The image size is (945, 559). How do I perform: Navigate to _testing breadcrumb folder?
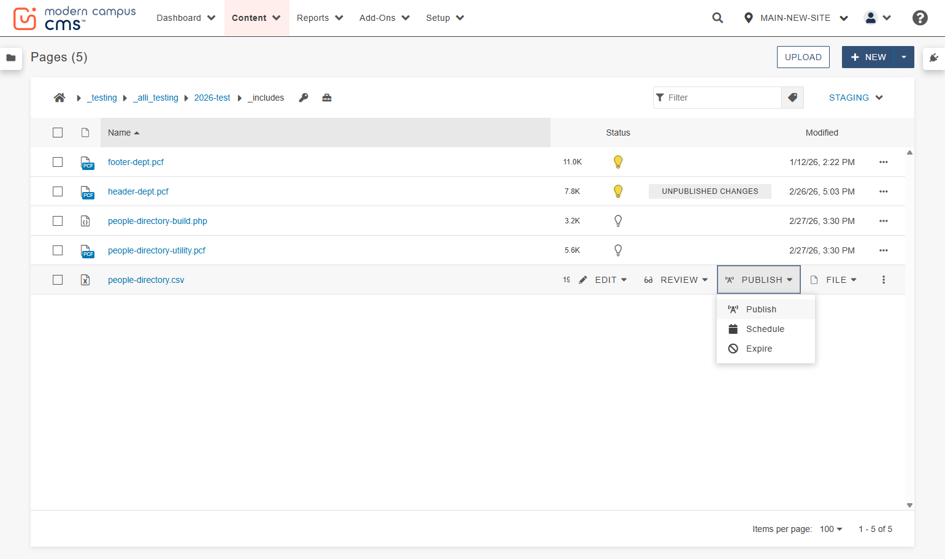[102, 98]
